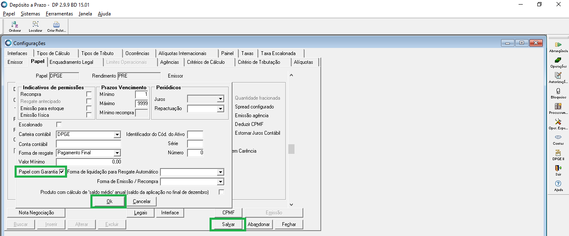Click the Legais button

coord(141,213)
